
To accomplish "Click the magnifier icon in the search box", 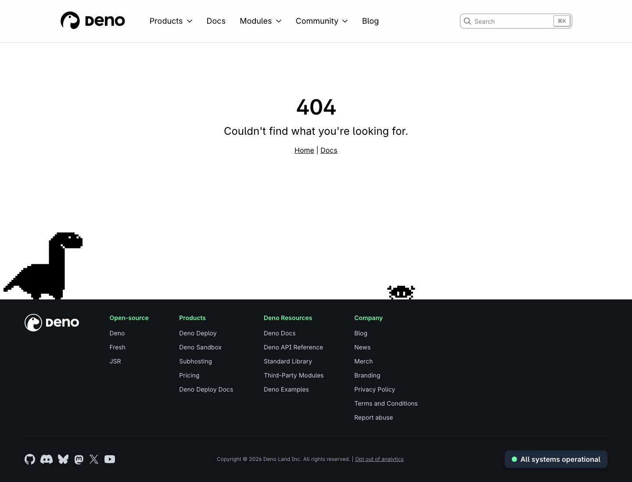I will [x=467, y=21].
